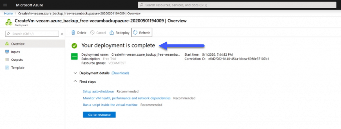Expand Deployment details chevron
Image resolution: width=341 pixels, height=129 pixels.
tap(75, 73)
